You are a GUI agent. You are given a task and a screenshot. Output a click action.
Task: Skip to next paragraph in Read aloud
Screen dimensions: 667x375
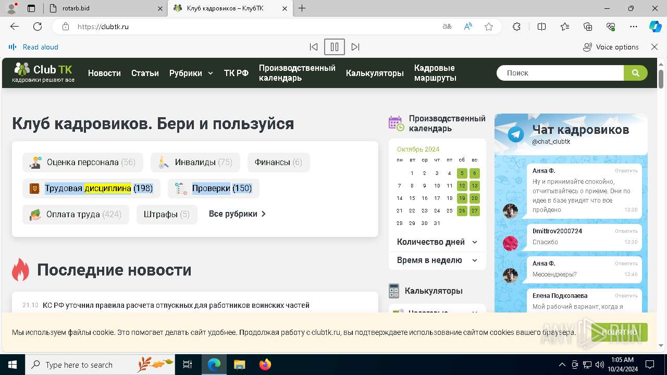click(355, 47)
